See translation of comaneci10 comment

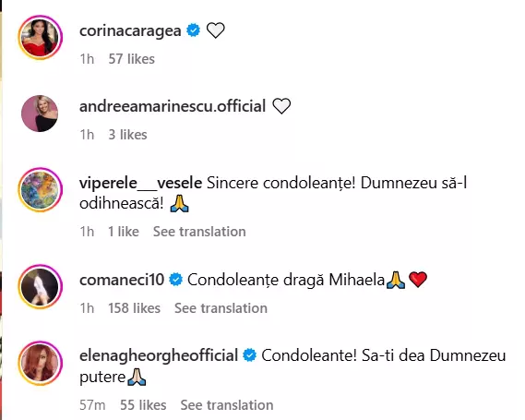point(221,308)
